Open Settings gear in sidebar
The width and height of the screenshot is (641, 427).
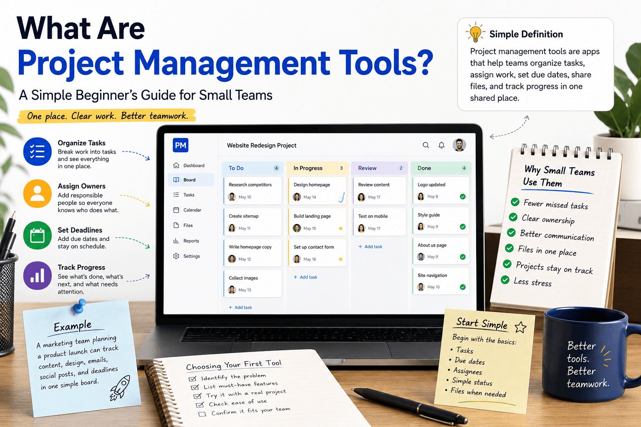click(x=176, y=256)
